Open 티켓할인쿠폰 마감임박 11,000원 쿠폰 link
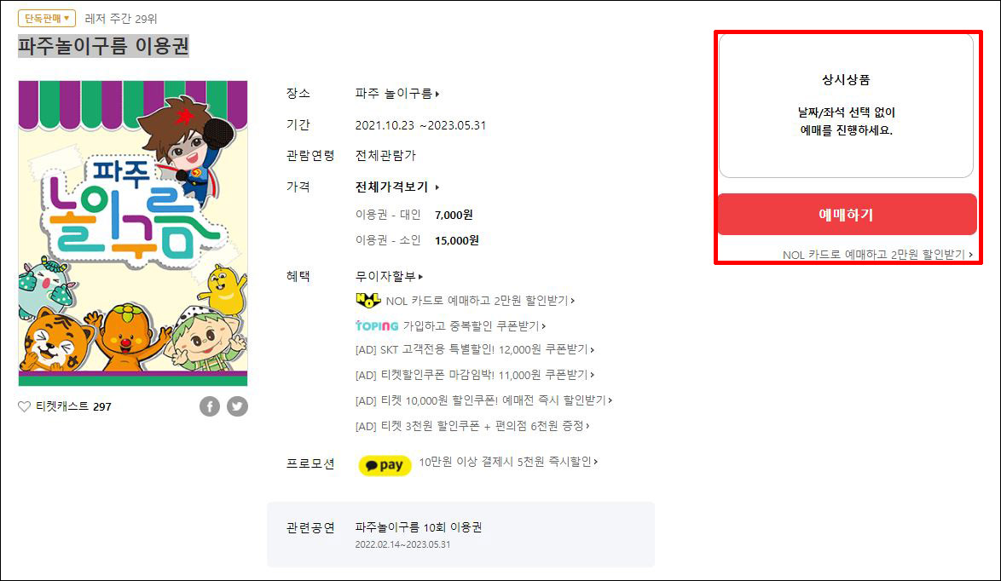The width and height of the screenshot is (1001, 581). tap(474, 375)
